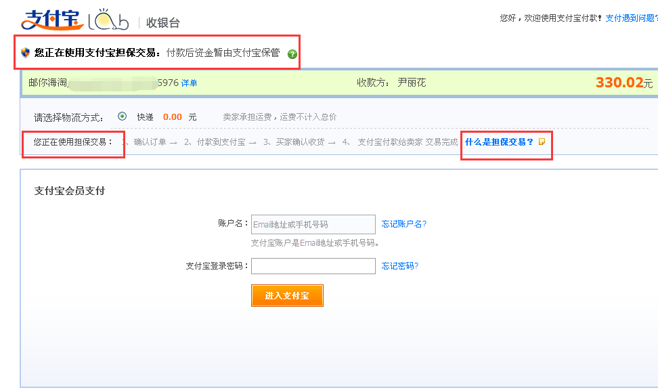This screenshot has height=390, width=658.
Task: Select the 快递 shipping radio button
Action: pyautogui.click(x=122, y=116)
